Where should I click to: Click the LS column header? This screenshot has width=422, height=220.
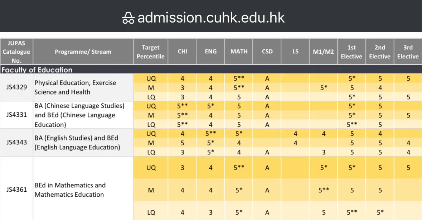(x=295, y=52)
